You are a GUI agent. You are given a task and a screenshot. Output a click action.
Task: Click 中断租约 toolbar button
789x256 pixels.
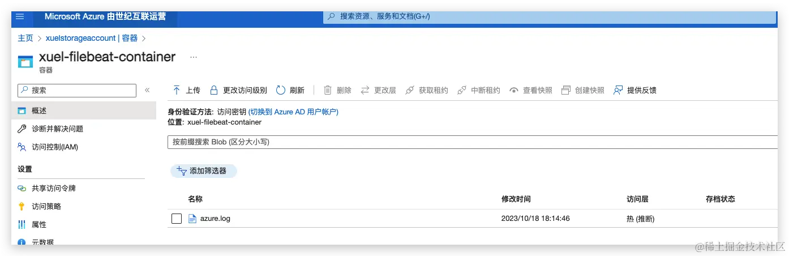478,90
